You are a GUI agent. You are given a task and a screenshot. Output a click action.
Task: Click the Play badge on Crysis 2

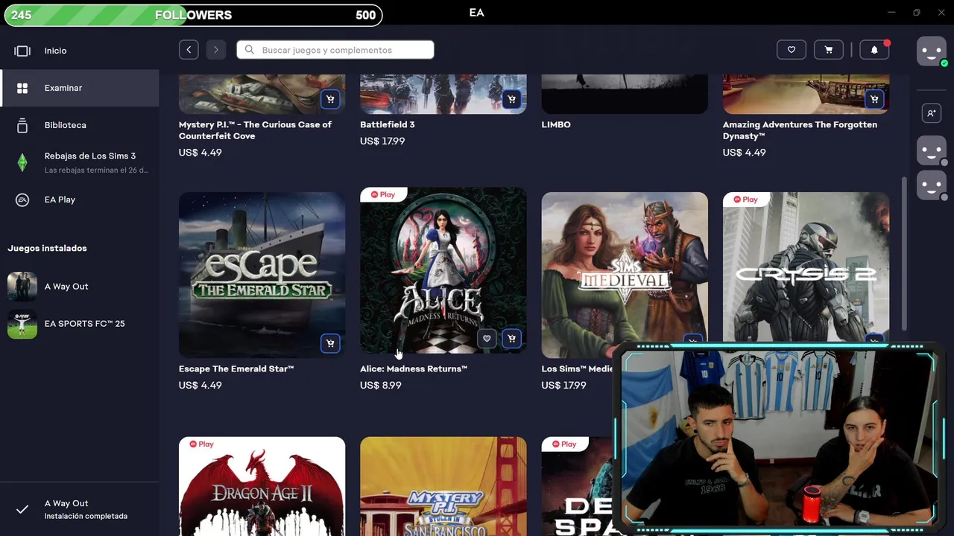745,199
